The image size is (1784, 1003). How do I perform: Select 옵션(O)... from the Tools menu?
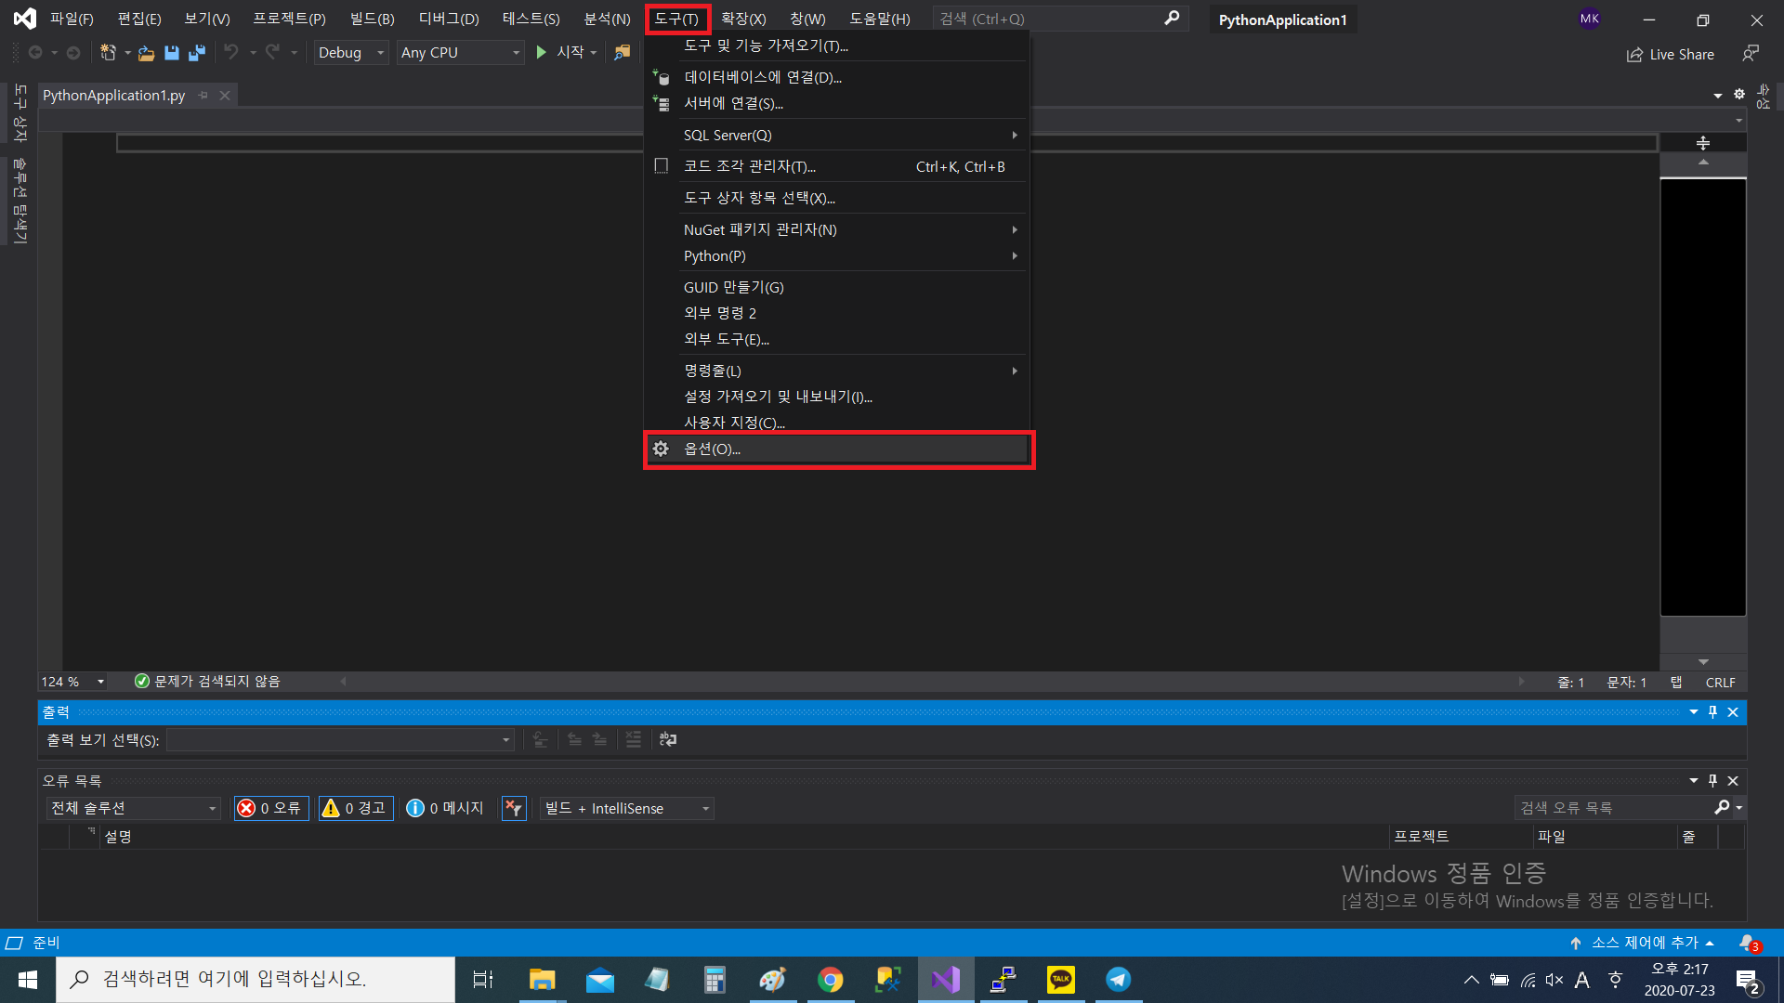(712, 449)
